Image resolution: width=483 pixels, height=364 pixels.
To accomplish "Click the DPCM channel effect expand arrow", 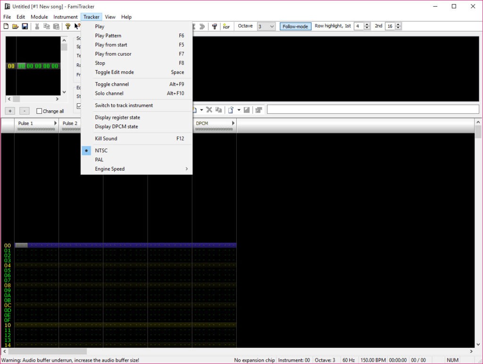I will pyautogui.click(x=233, y=123).
